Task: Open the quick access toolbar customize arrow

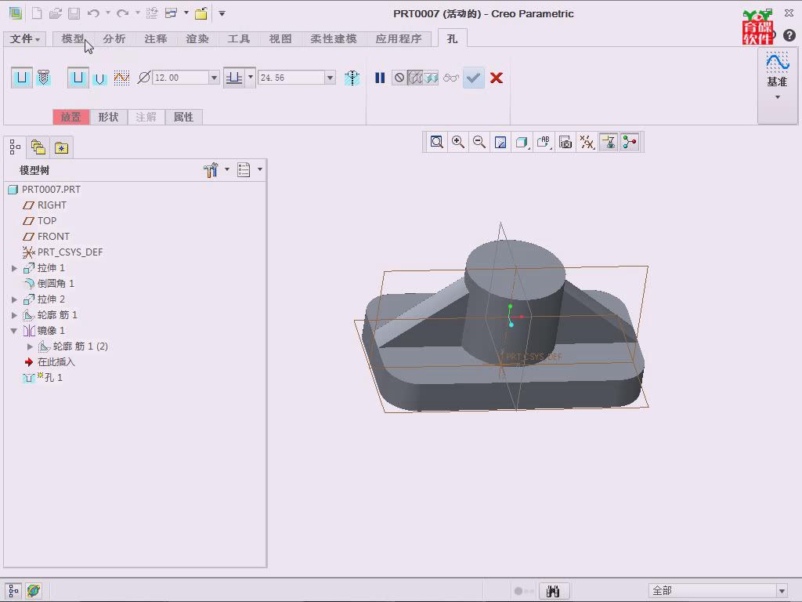Action: [222, 13]
